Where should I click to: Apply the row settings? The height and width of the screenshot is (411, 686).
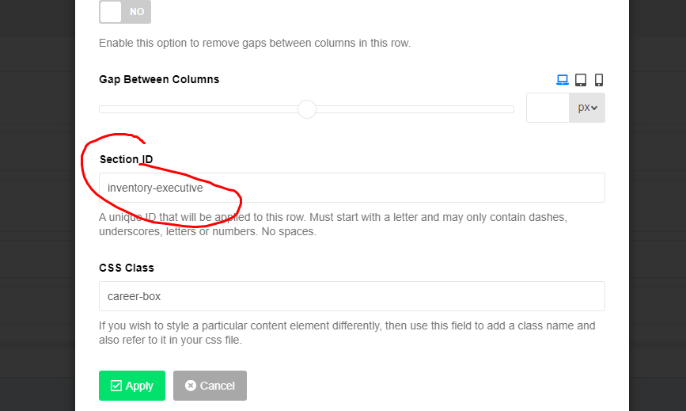pyautogui.click(x=132, y=386)
